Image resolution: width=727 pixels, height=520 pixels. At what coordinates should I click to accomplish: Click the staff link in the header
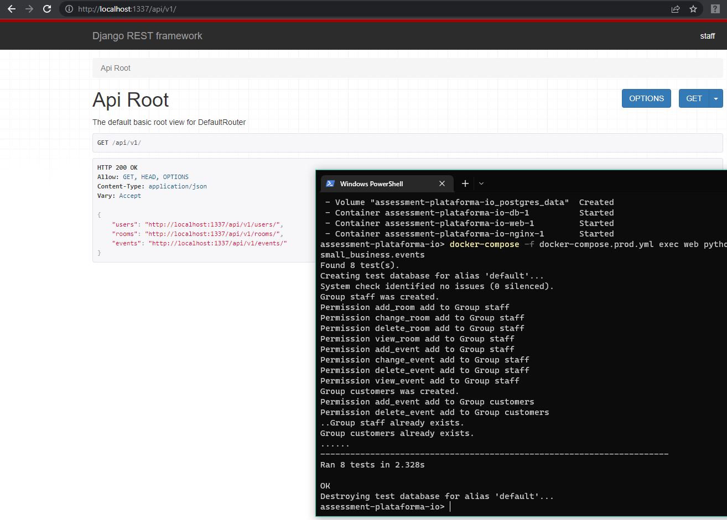[x=707, y=35]
